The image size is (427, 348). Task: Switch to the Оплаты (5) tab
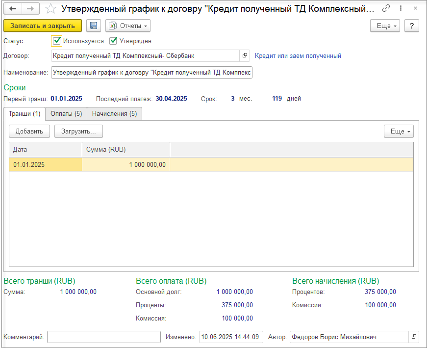pyautogui.click(x=66, y=114)
